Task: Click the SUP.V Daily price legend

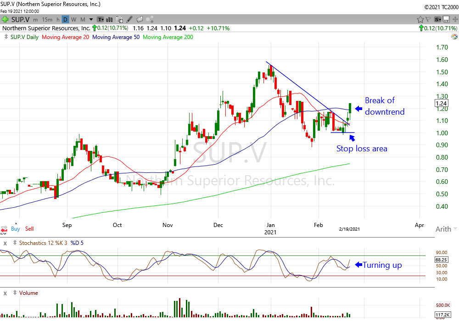Action: pyautogui.click(x=24, y=37)
